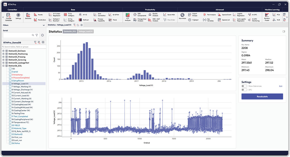
Task: Click the search tables, fields or groups box
Action: [x=24, y=47]
